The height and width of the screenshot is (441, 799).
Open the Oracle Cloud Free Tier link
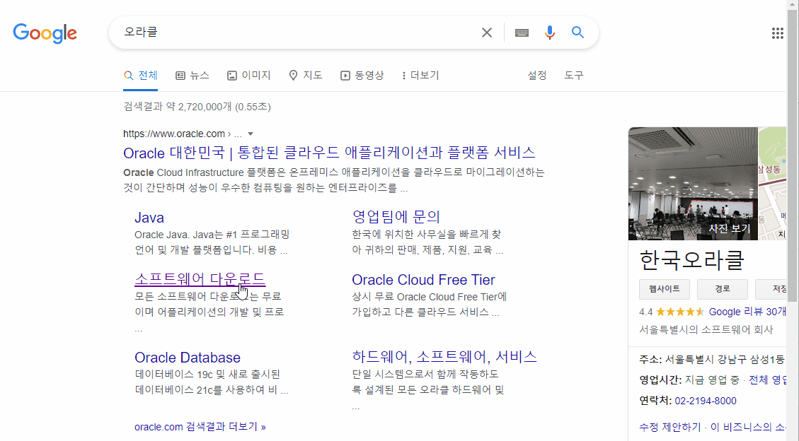tap(423, 280)
